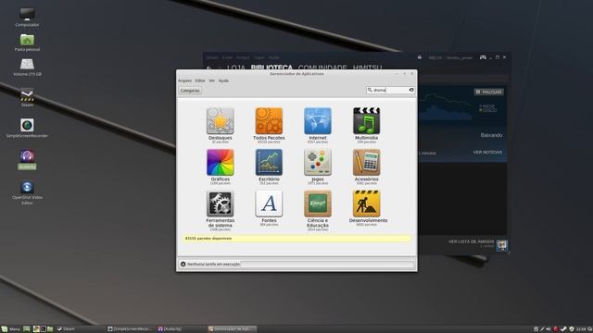Open the Ver menu

point(212,80)
